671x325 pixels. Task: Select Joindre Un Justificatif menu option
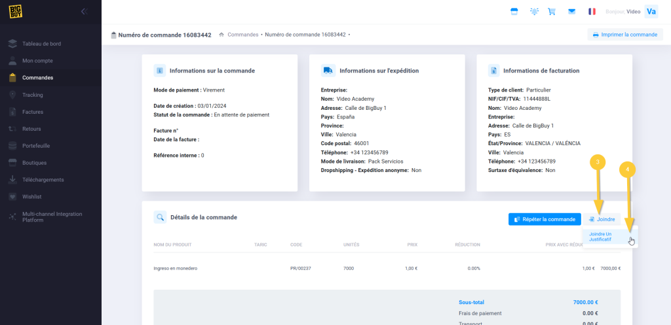pos(600,237)
